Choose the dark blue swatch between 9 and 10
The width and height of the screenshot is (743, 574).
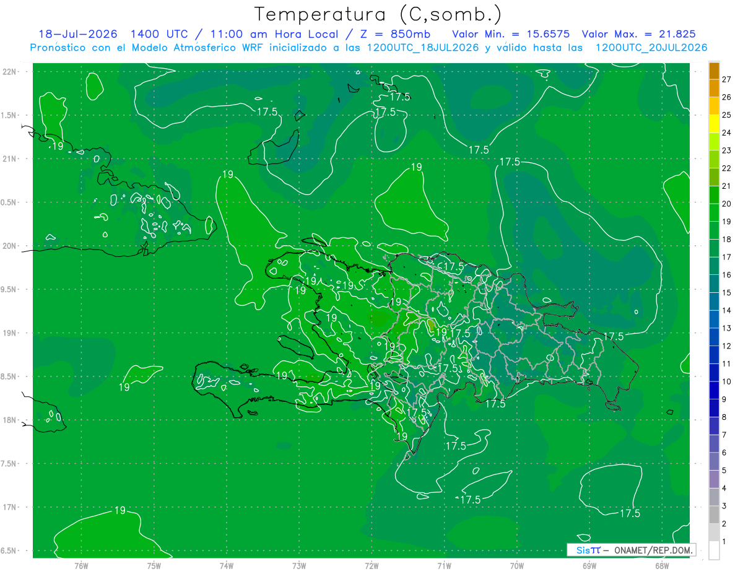pos(714,390)
